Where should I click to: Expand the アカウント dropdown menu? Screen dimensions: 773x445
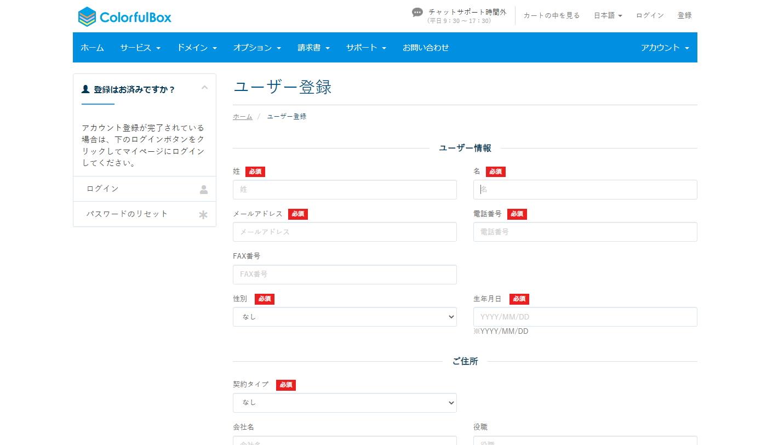point(665,48)
